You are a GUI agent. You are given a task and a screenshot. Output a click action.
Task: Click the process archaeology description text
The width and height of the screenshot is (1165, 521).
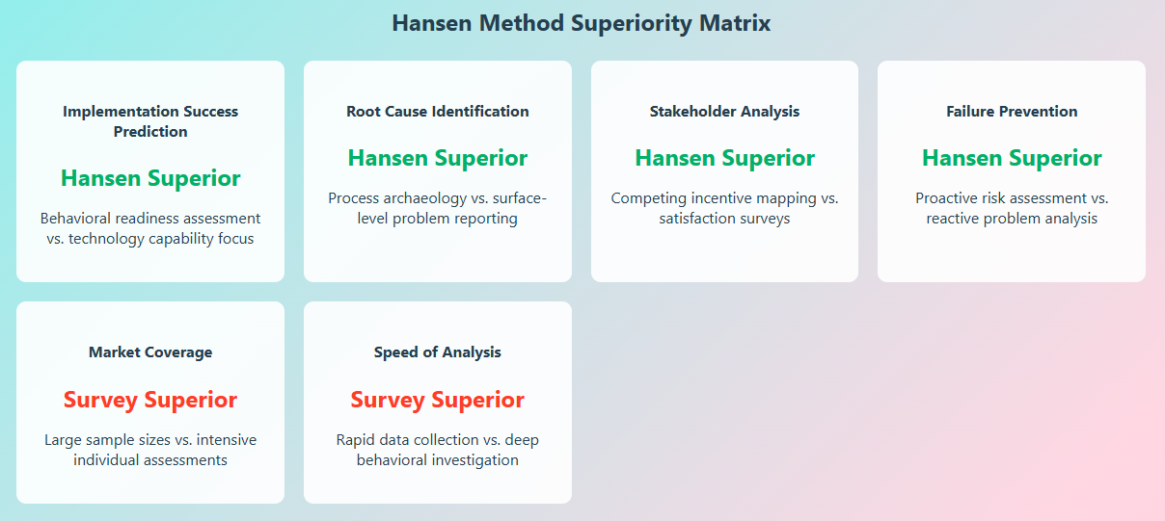438,208
